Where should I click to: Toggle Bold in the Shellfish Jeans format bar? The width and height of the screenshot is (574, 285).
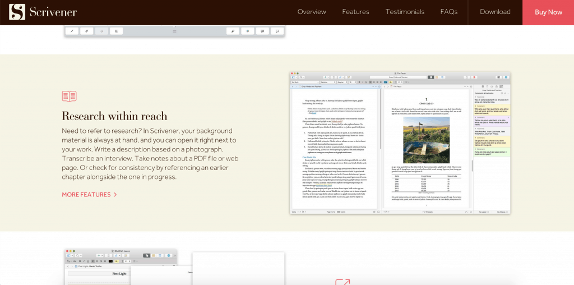point(80,261)
